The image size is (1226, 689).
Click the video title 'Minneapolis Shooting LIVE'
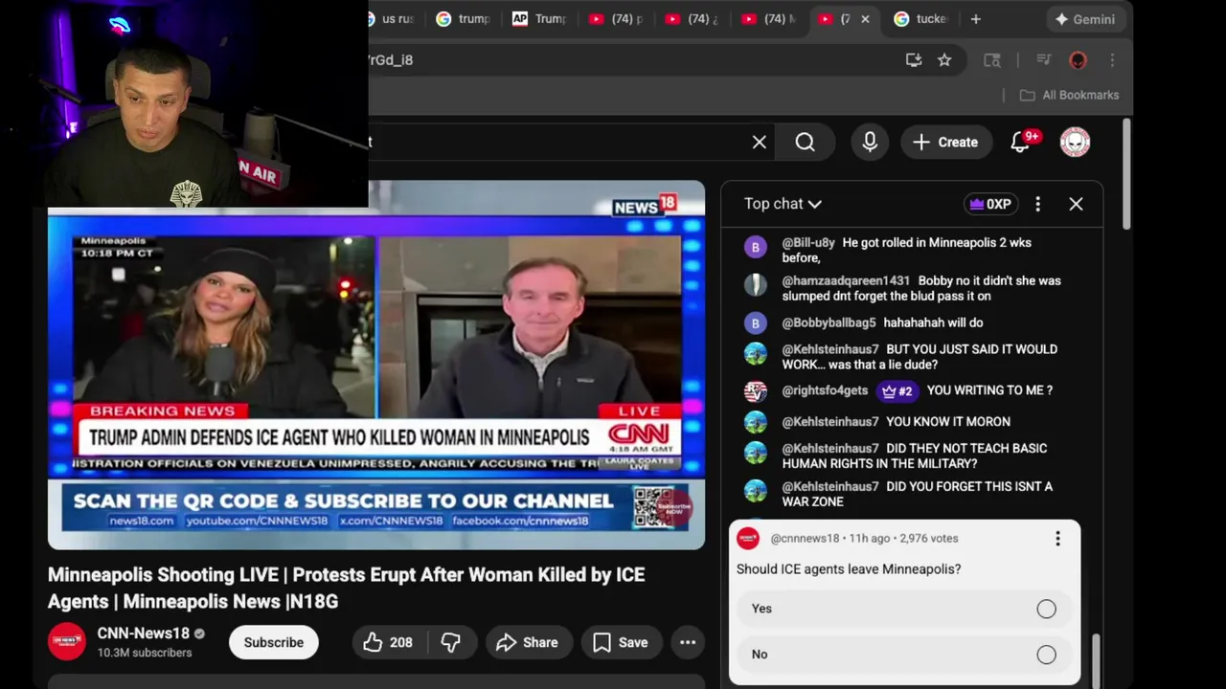346,588
